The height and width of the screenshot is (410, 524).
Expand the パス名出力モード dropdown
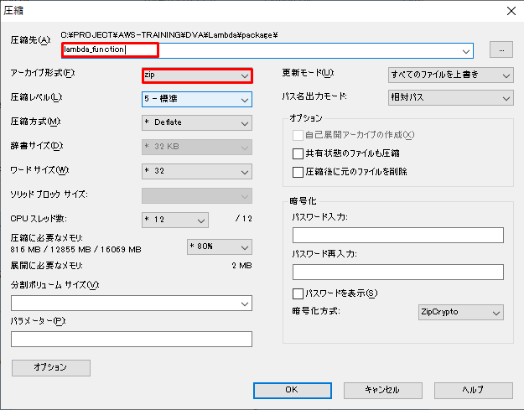451,98
